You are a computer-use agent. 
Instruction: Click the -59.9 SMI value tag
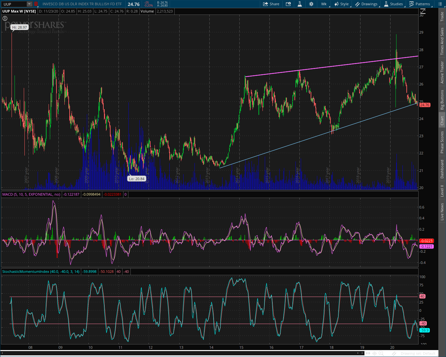(425, 330)
